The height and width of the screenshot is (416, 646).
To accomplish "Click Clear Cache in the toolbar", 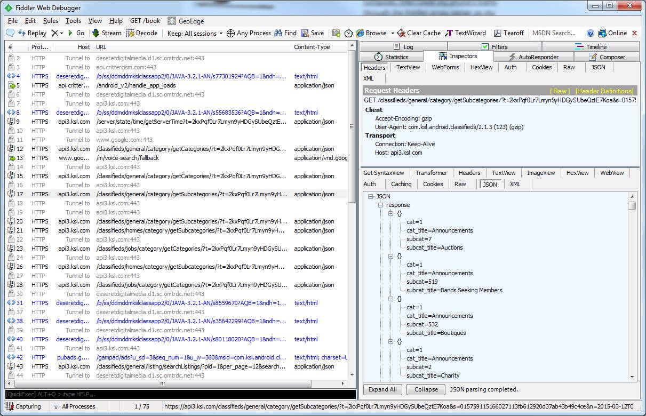I will click(419, 33).
